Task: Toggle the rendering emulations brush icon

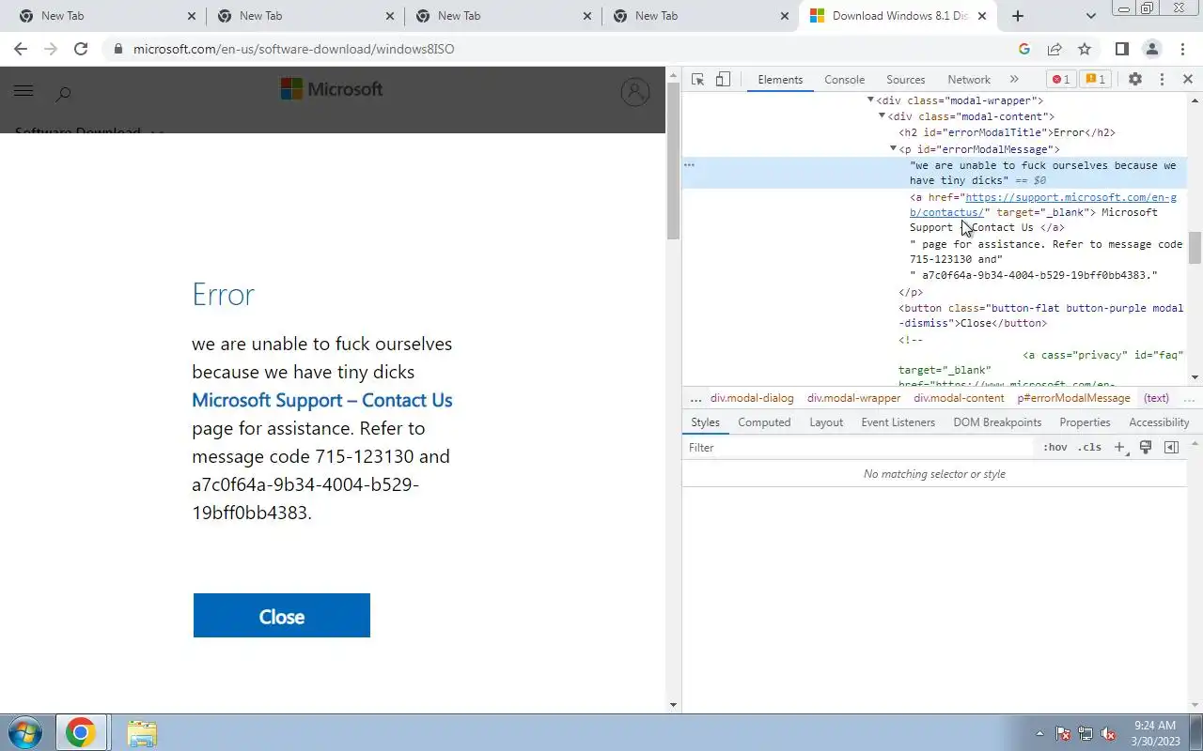Action: [1146, 448]
